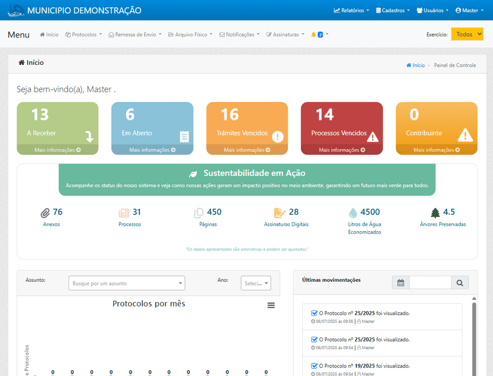Open the Cadastros dropdown menu
Viewport: 493px width, 376px height.
coord(393,10)
